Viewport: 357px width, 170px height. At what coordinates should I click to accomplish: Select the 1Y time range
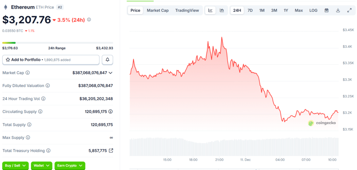pos(286,10)
